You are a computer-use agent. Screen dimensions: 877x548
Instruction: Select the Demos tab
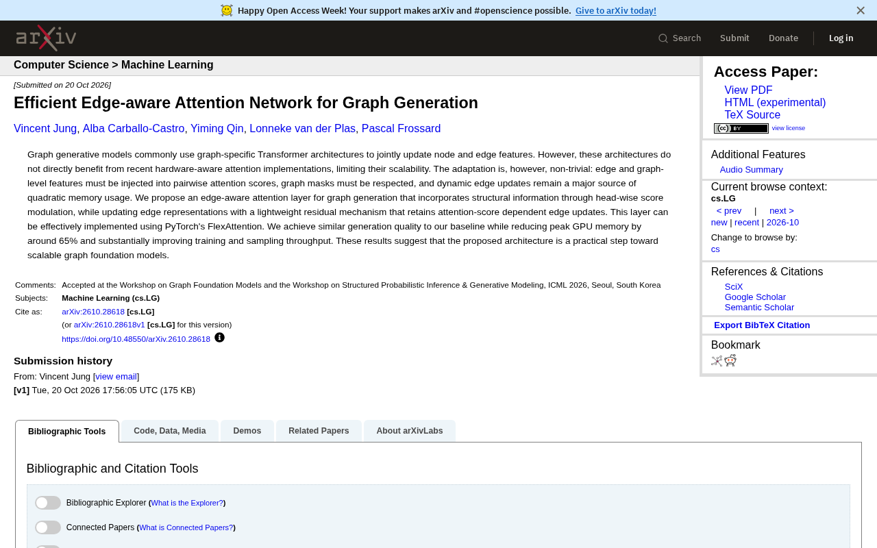(x=247, y=431)
